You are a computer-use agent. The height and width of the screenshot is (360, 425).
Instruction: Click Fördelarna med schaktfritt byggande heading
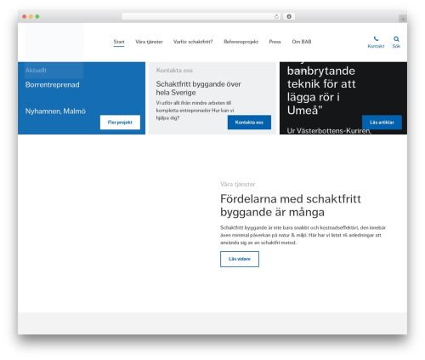coord(291,205)
